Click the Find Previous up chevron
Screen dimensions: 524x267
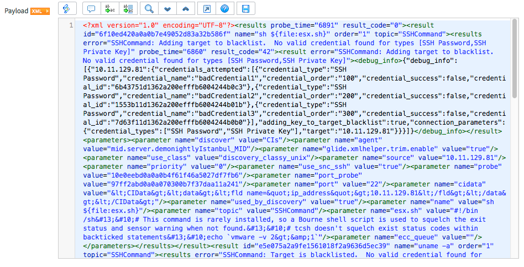(186, 9)
